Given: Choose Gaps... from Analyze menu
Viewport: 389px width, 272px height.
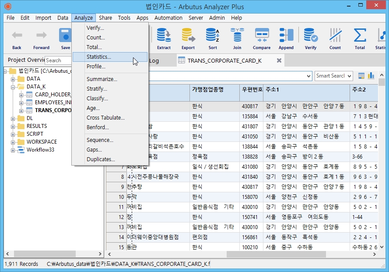Looking at the screenshot, I should pyautogui.click(x=110, y=150).
